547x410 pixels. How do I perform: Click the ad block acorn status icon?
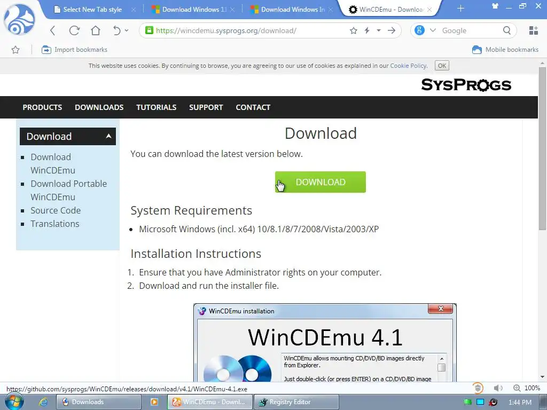pyautogui.click(x=478, y=388)
